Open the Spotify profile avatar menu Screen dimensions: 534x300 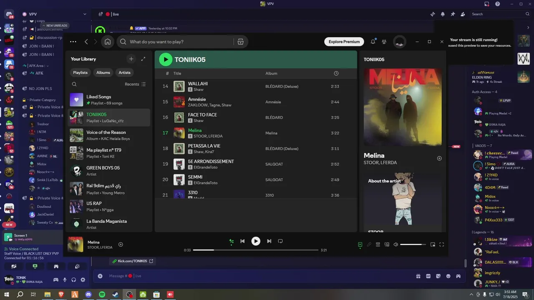coord(400,42)
